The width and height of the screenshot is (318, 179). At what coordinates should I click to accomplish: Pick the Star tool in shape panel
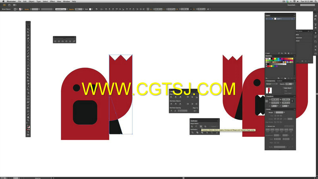point(70,41)
